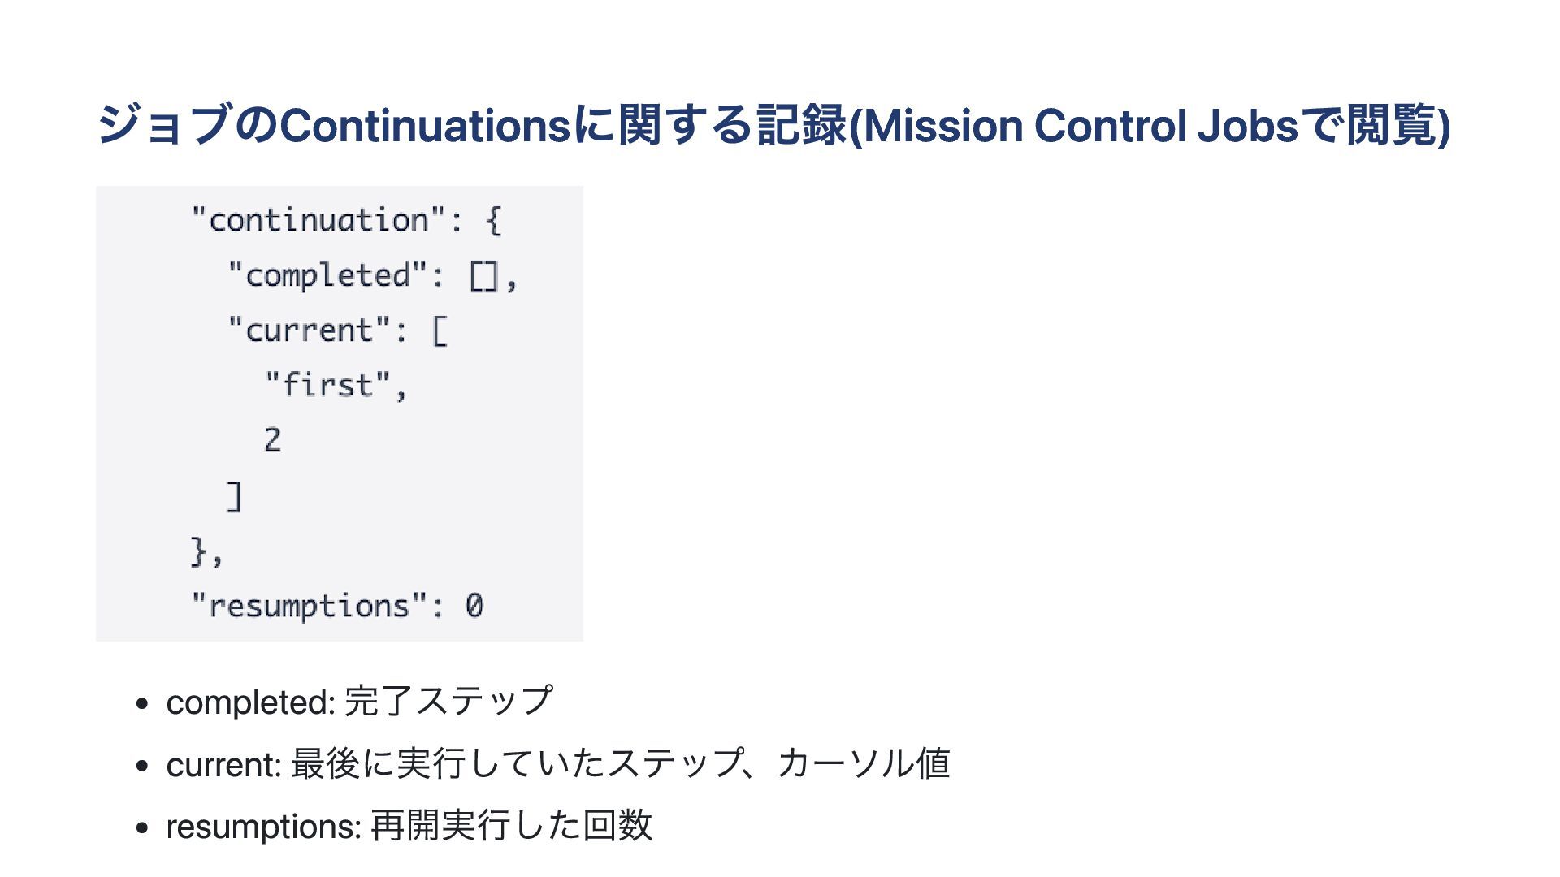This screenshot has width=1560, height=877.
Task: Click the "completed: 完了ステップ" bullet text
Action: [x=359, y=702]
